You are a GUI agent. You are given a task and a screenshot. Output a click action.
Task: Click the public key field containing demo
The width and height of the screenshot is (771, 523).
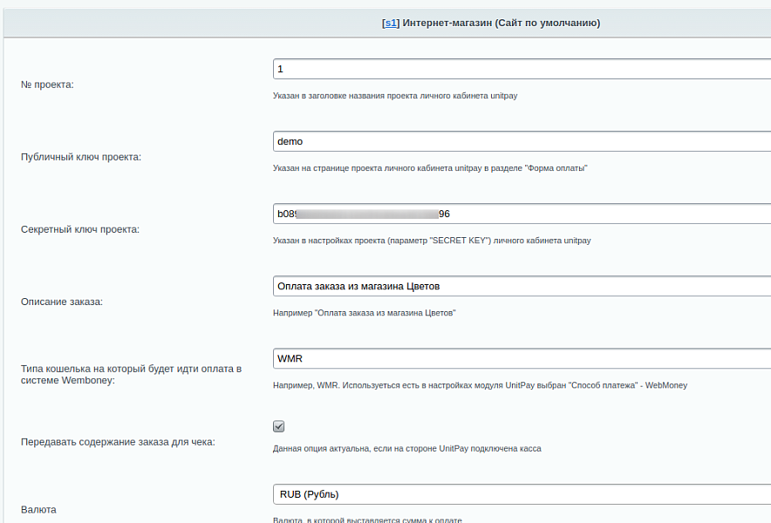(522, 141)
